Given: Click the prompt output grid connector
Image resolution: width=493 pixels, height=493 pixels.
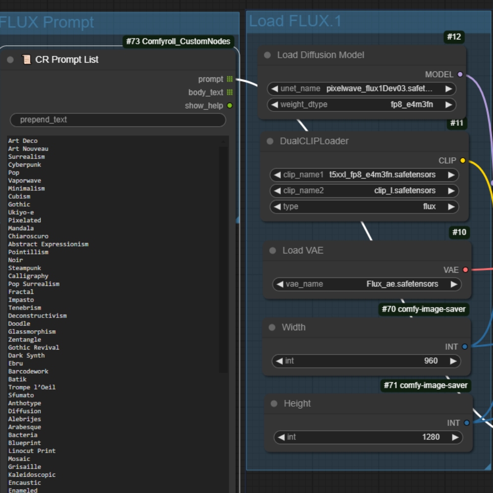Looking at the screenshot, I should 230,79.
